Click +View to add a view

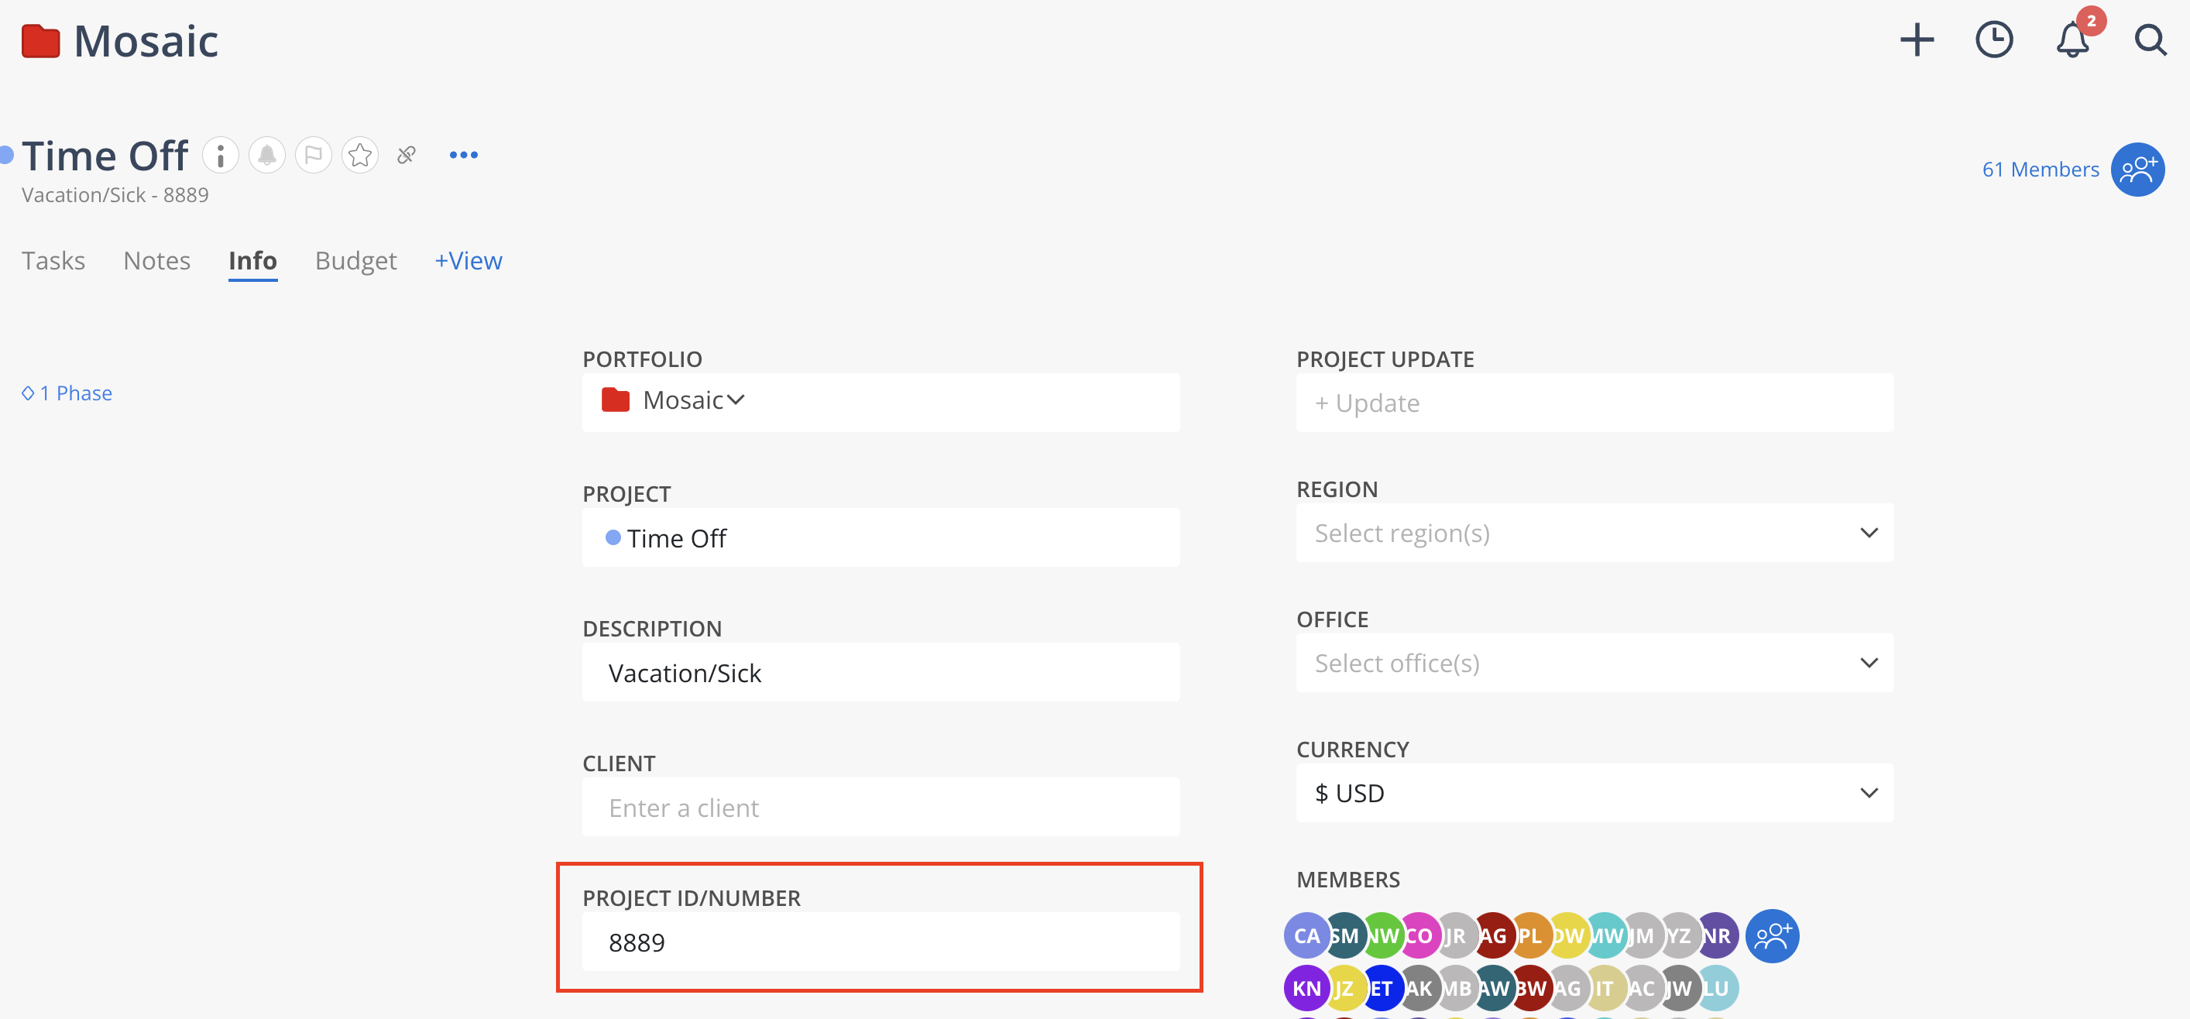point(469,260)
